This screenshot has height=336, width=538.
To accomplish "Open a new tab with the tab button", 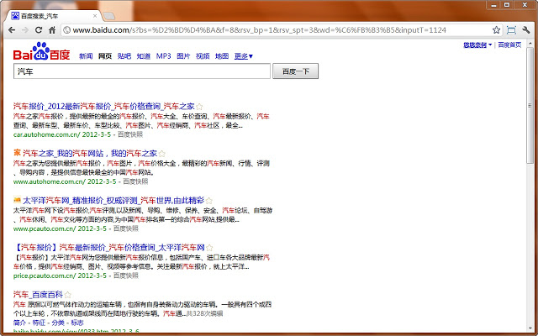I will tap(108, 16).
